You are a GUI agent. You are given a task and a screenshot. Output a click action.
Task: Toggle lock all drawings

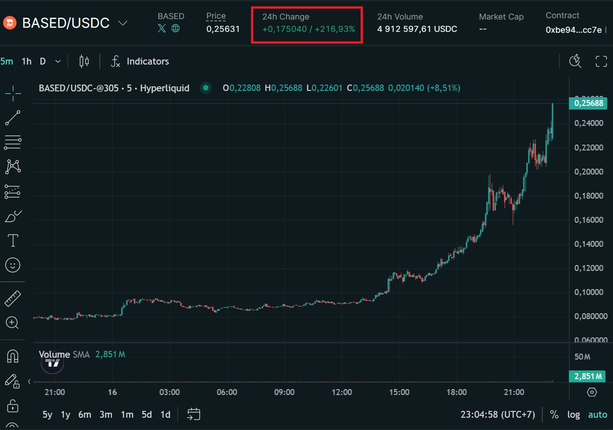tap(13, 405)
